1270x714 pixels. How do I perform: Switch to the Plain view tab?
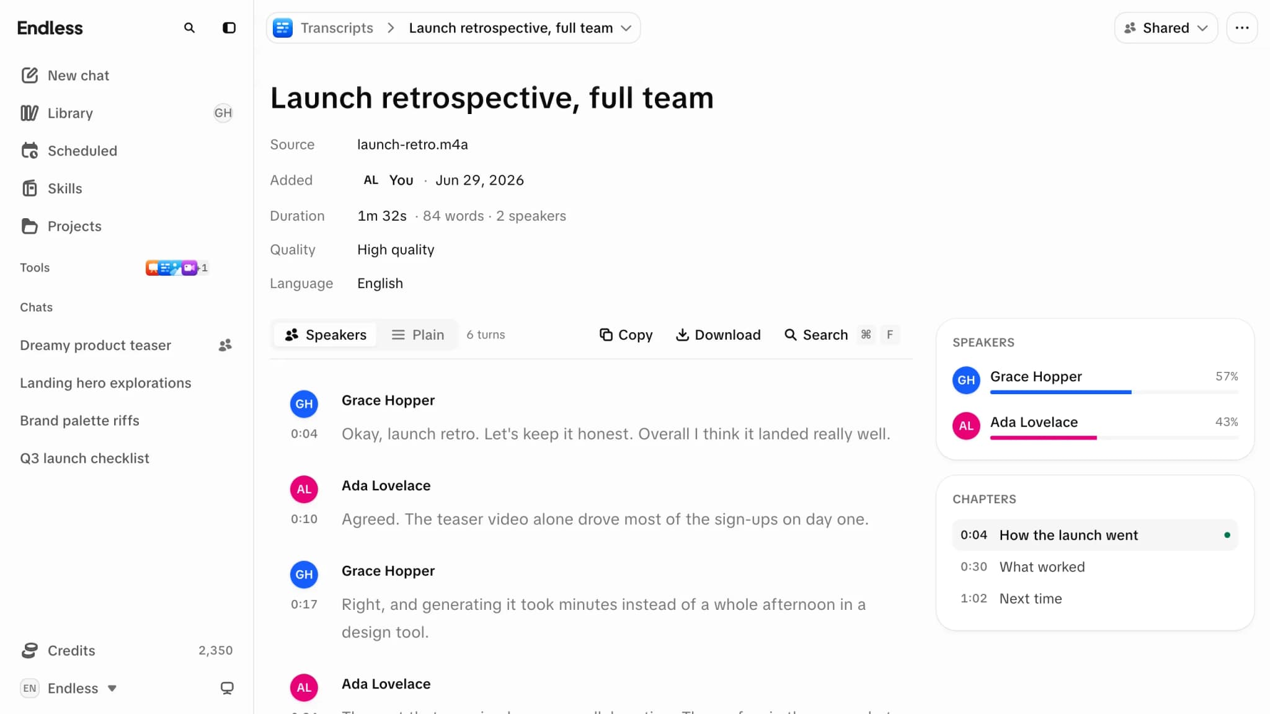click(x=418, y=335)
